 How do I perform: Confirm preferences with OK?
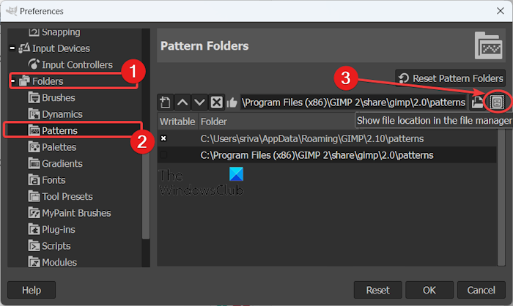coord(429,290)
